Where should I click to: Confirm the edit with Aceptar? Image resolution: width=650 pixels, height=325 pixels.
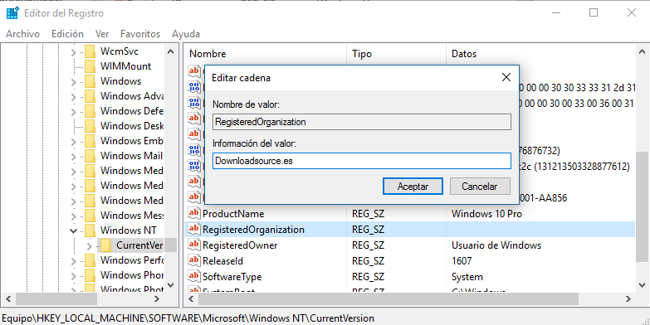pos(413,187)
